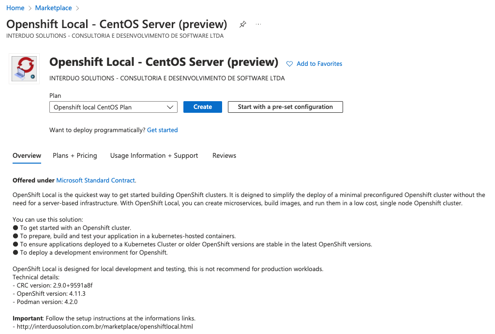Expand the Plan dropdown arrow
The height and width of the screenshot is (334, 495).
click(x=170, y=107)
